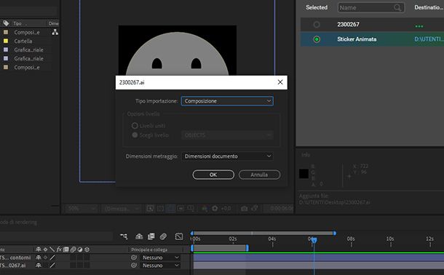The height and width of the screenshot is (275, 444).
Task: Open the graph editor icon in timeline
Action: (x=179, y=236)
